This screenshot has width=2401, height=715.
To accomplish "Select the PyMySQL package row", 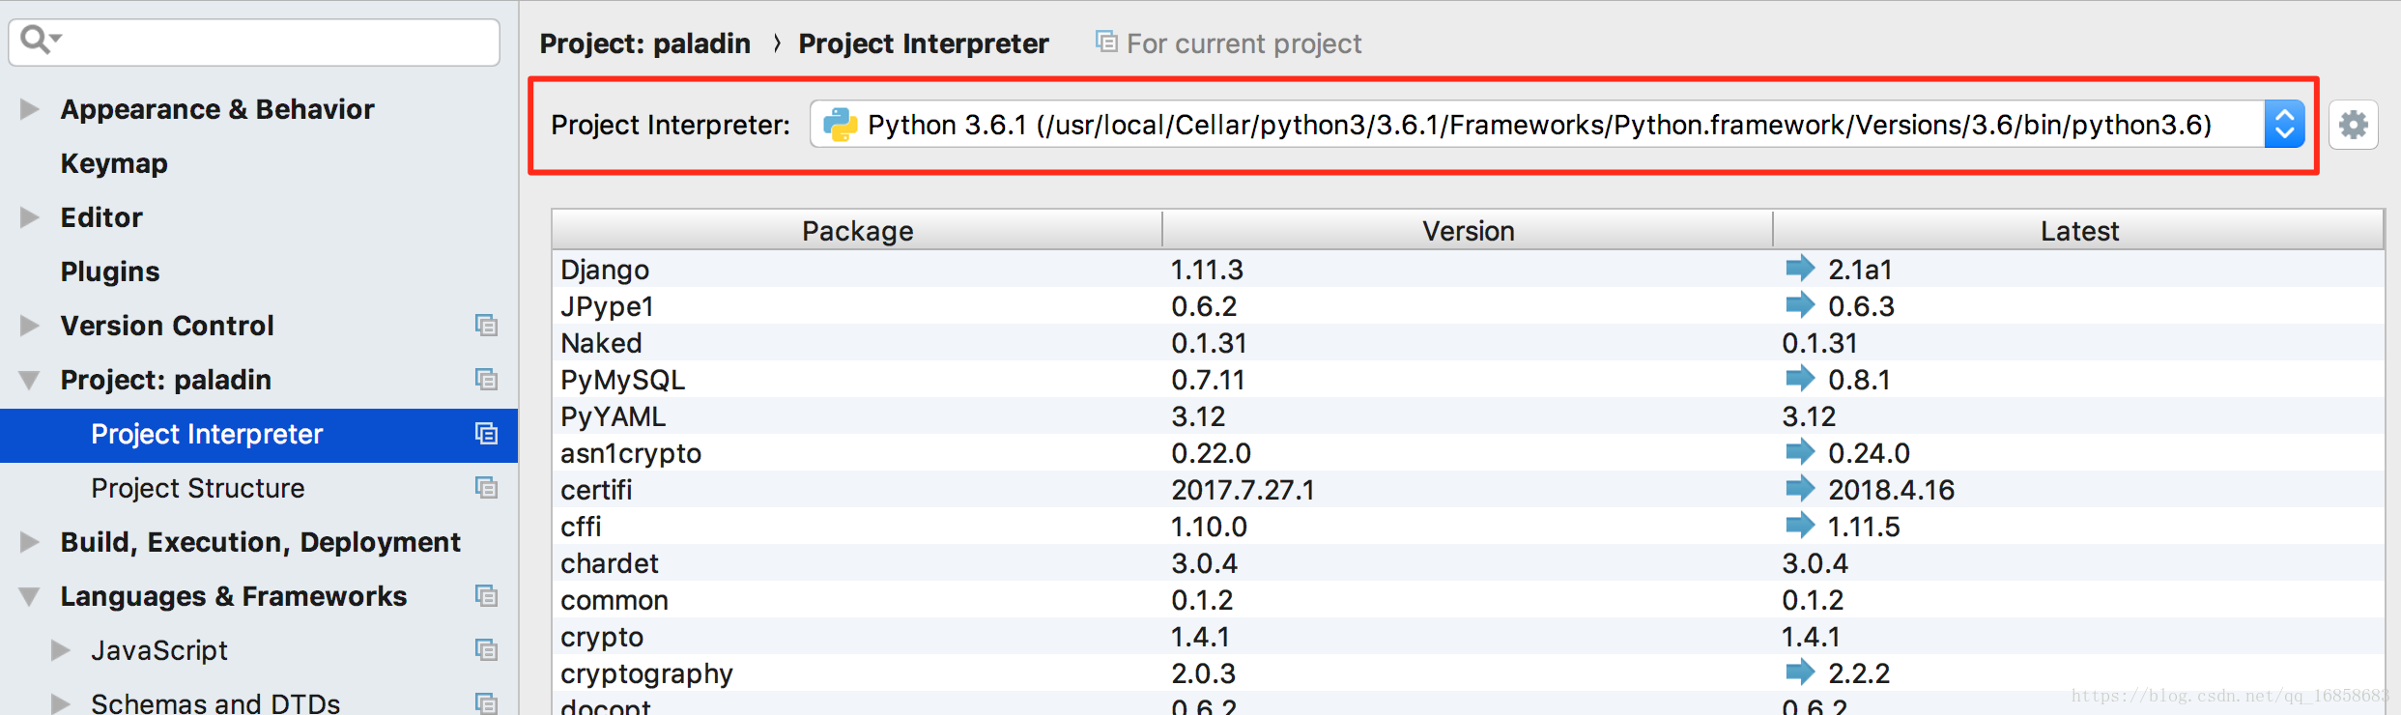I will coord(1468,380).
